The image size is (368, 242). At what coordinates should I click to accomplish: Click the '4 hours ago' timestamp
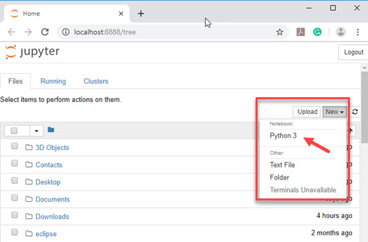coord(334,216)
